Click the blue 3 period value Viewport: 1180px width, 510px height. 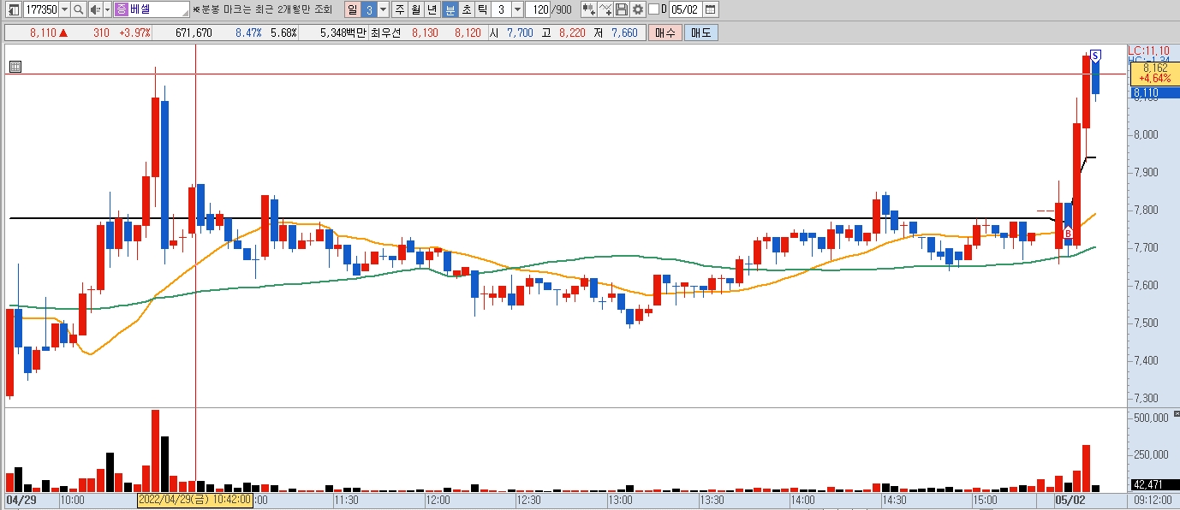click(x=368, y=10)
